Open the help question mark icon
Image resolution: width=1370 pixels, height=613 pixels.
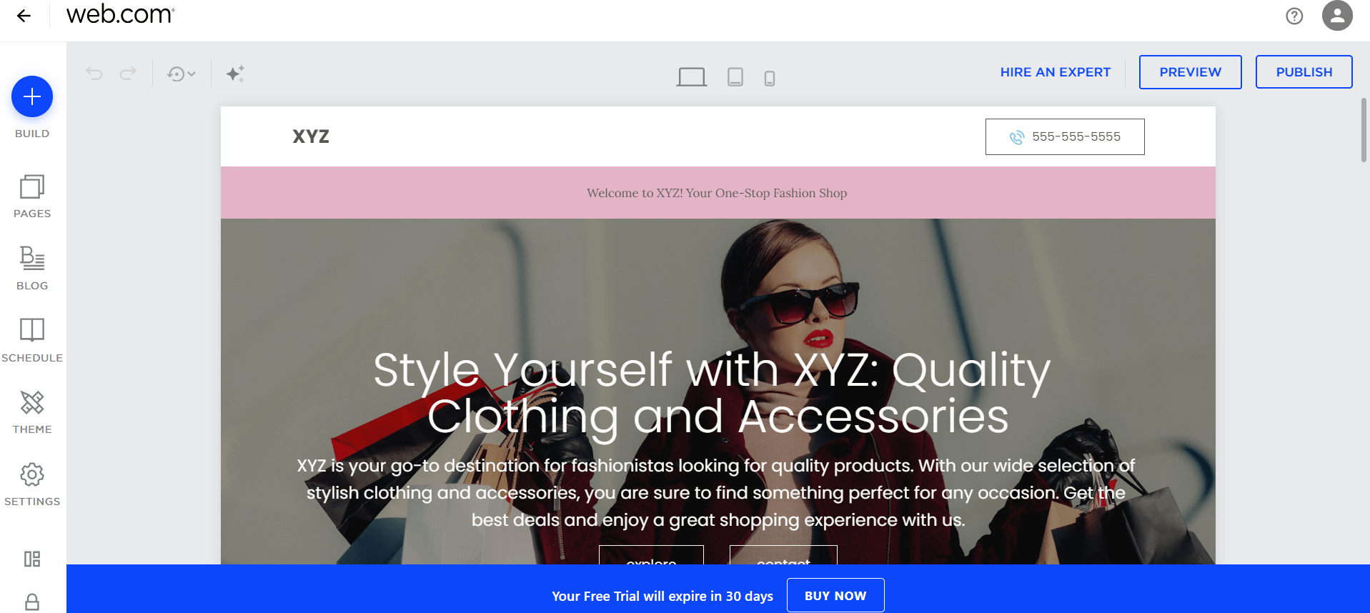pyautogui.click(x=1294, y=16)
